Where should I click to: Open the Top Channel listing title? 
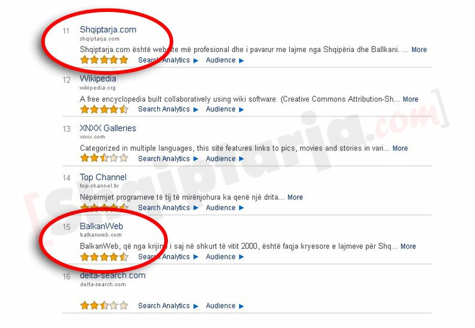coord(103,177)
